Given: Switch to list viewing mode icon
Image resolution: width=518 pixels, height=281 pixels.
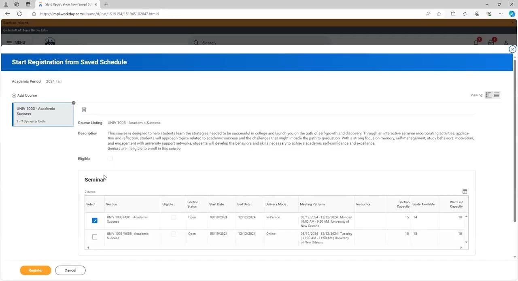Looking at the screenshot, I should click(x=497, y=95).
